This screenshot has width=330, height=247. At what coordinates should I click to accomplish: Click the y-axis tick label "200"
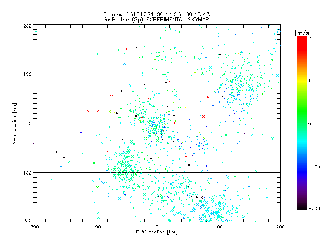[27, 26]
